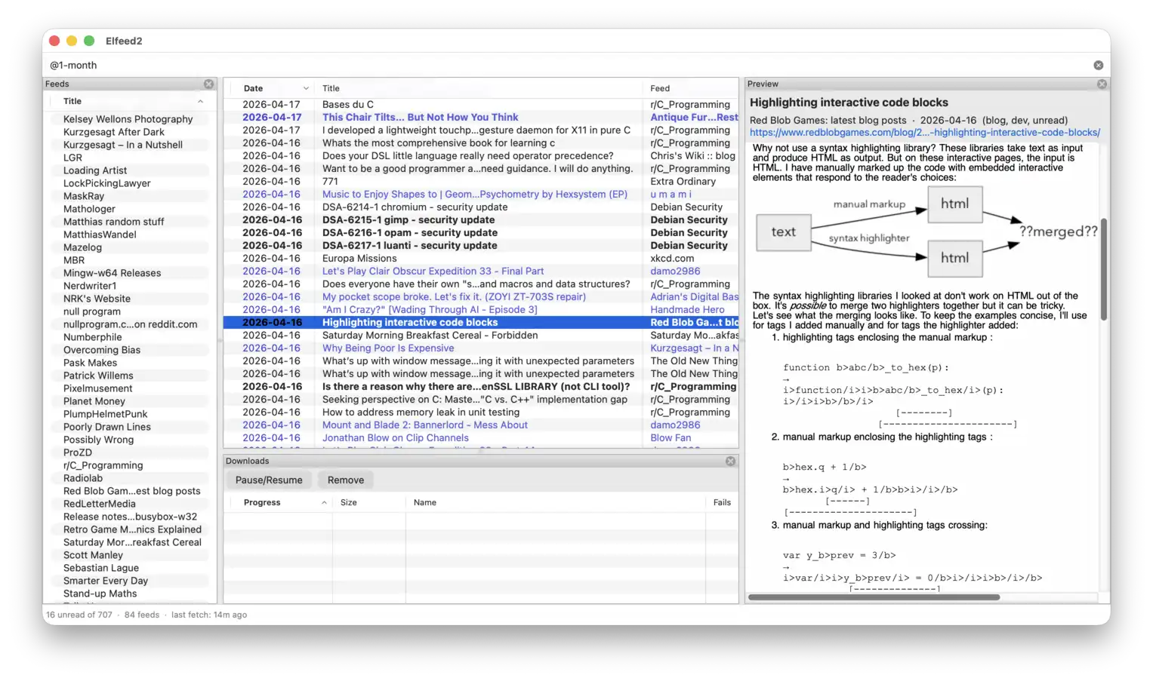Click the Date column sort arrow

[306, 88]
